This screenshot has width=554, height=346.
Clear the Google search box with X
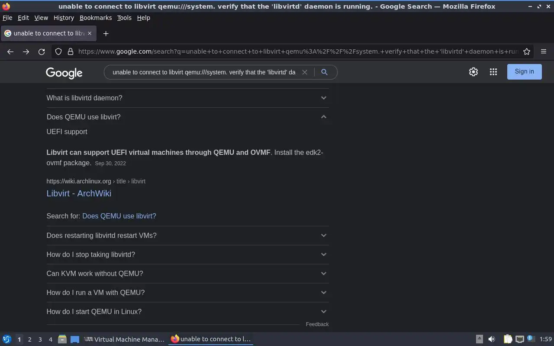pos(305,72)
